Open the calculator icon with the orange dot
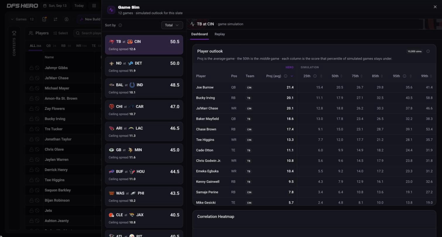 click(x=44, y=19)
